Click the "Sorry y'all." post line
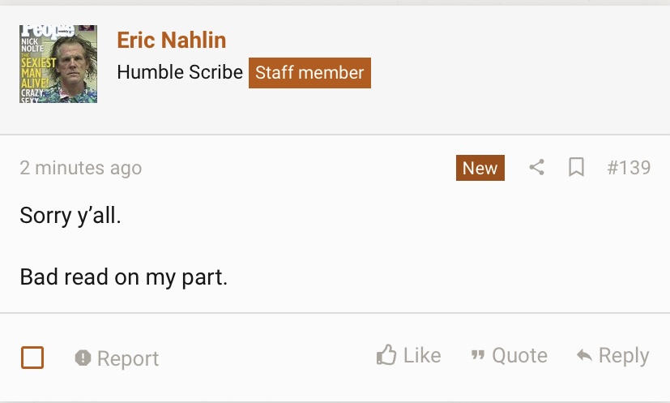 tap(70, 216)
